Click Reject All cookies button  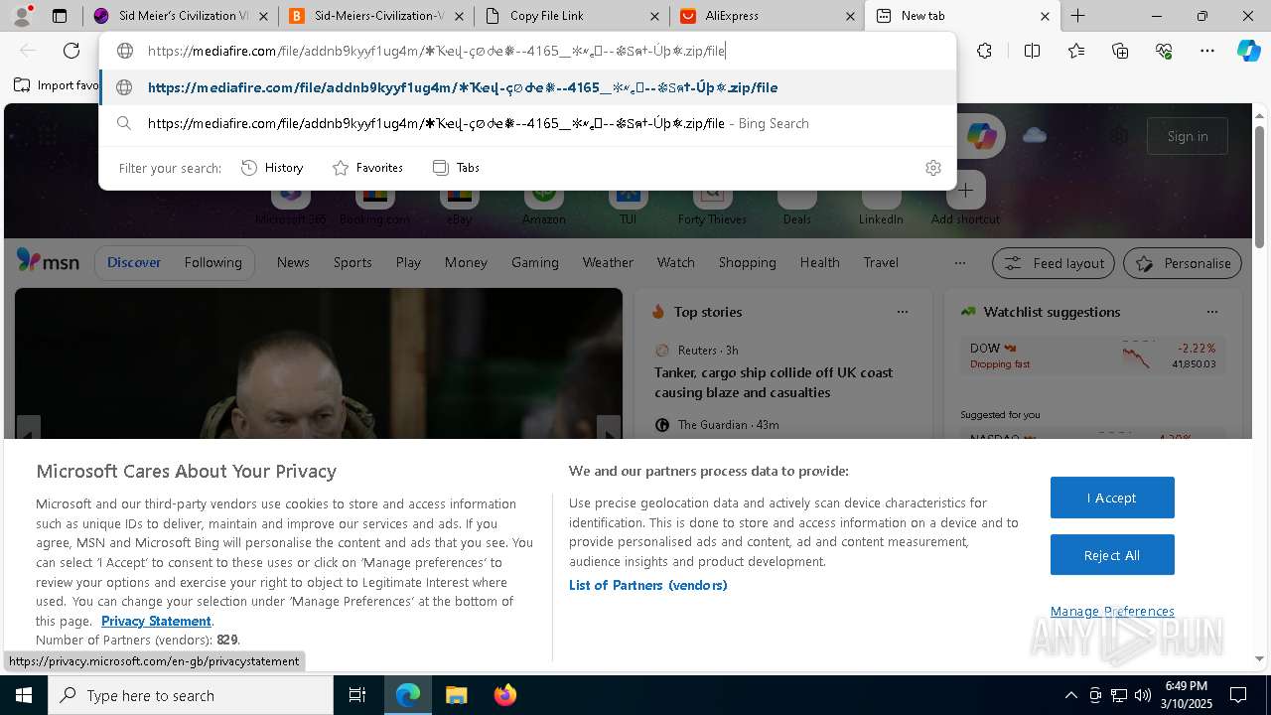coord(1112,555)
